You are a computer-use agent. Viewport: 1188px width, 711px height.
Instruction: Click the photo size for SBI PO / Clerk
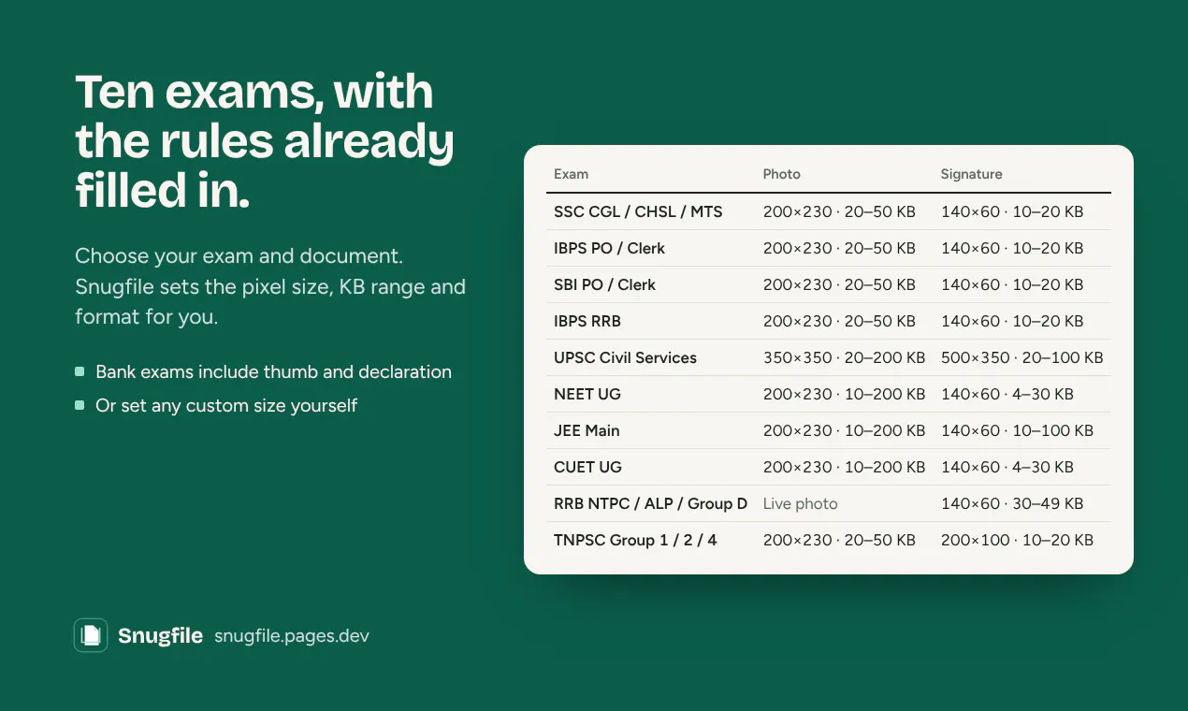(839, 284)
